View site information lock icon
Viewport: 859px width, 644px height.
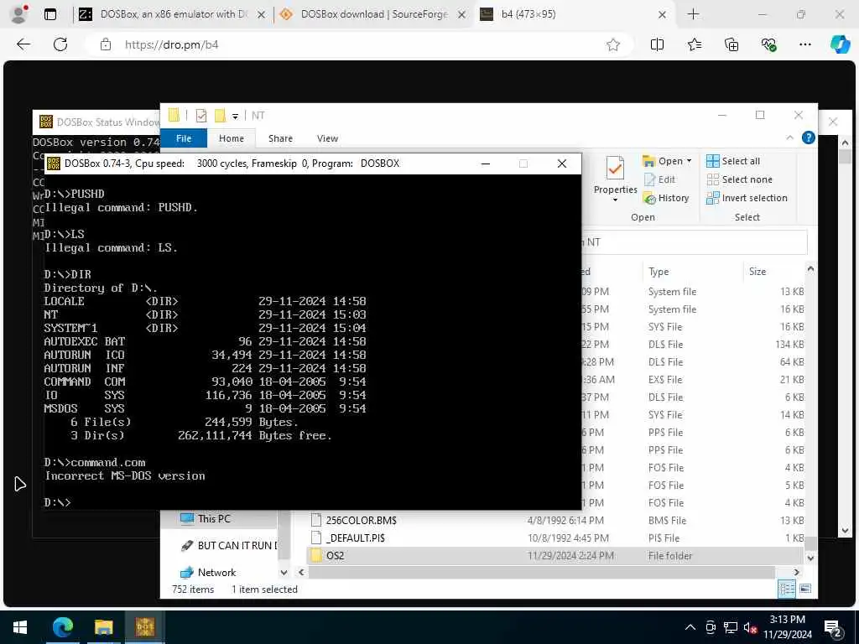click(x=106, y=44)
